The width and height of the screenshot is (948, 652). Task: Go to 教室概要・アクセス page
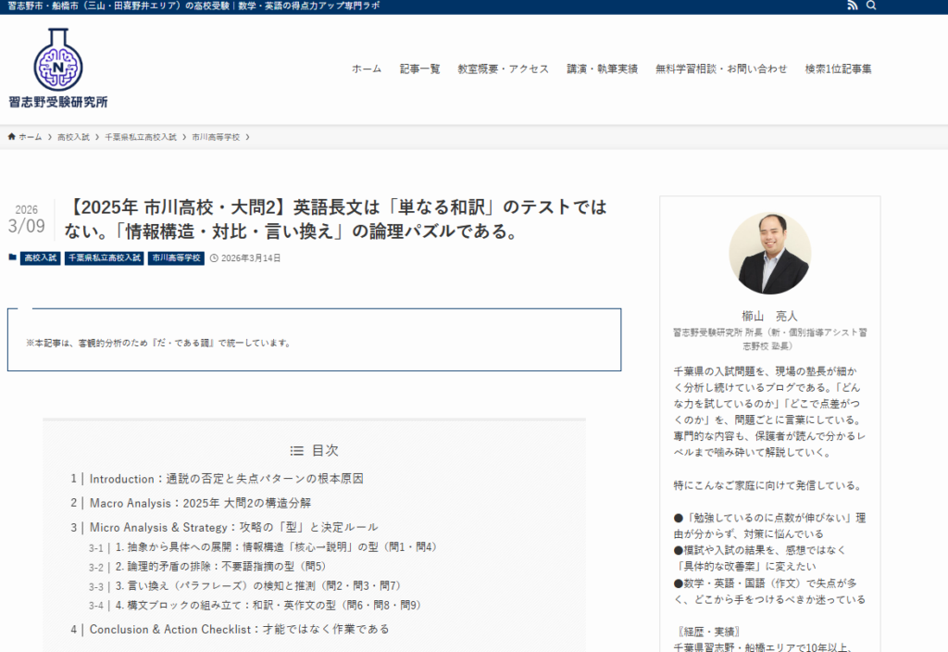pyautogui.click(x=504, y=69)
